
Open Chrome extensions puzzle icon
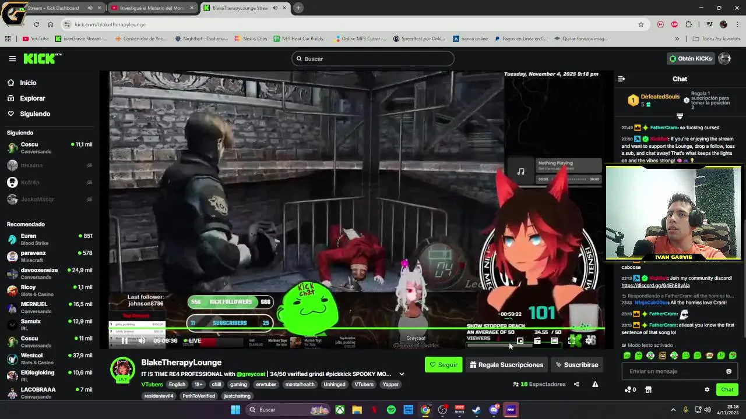tap(689, 24)
